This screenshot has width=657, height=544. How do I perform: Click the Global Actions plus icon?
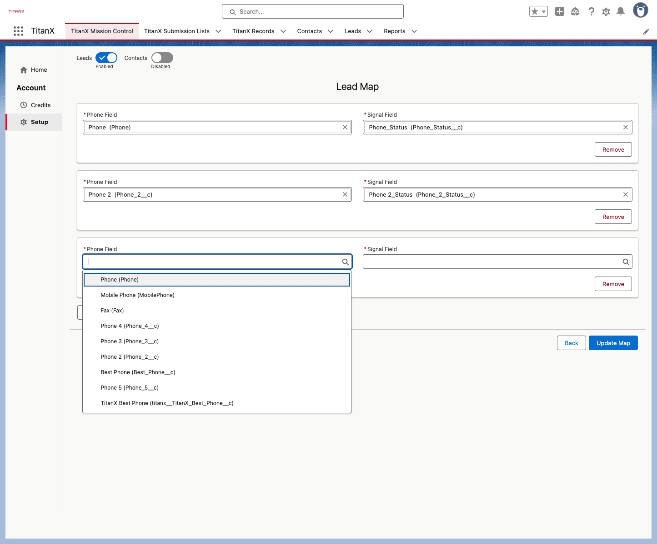(560, 11)
